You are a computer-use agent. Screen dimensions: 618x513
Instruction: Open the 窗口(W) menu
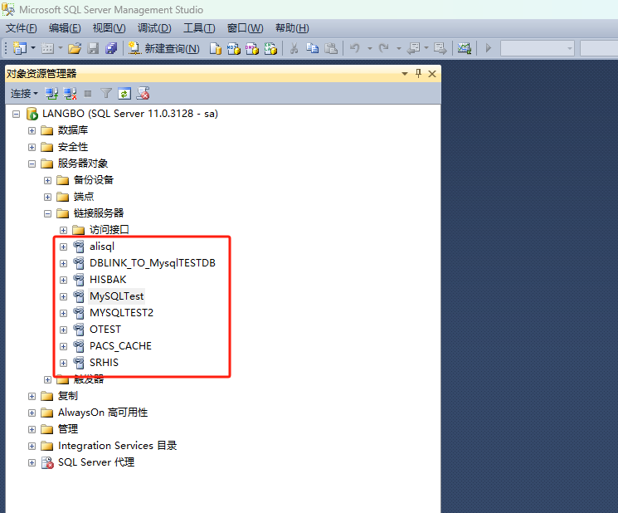point(246,28)
